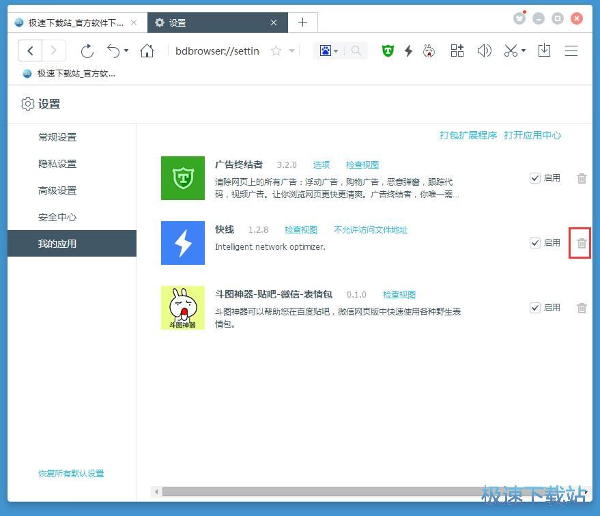The width and height of the screenshot is (600, 516).
Task: Delete 广告终结者 with the trash icon
Action: [582, 178]
